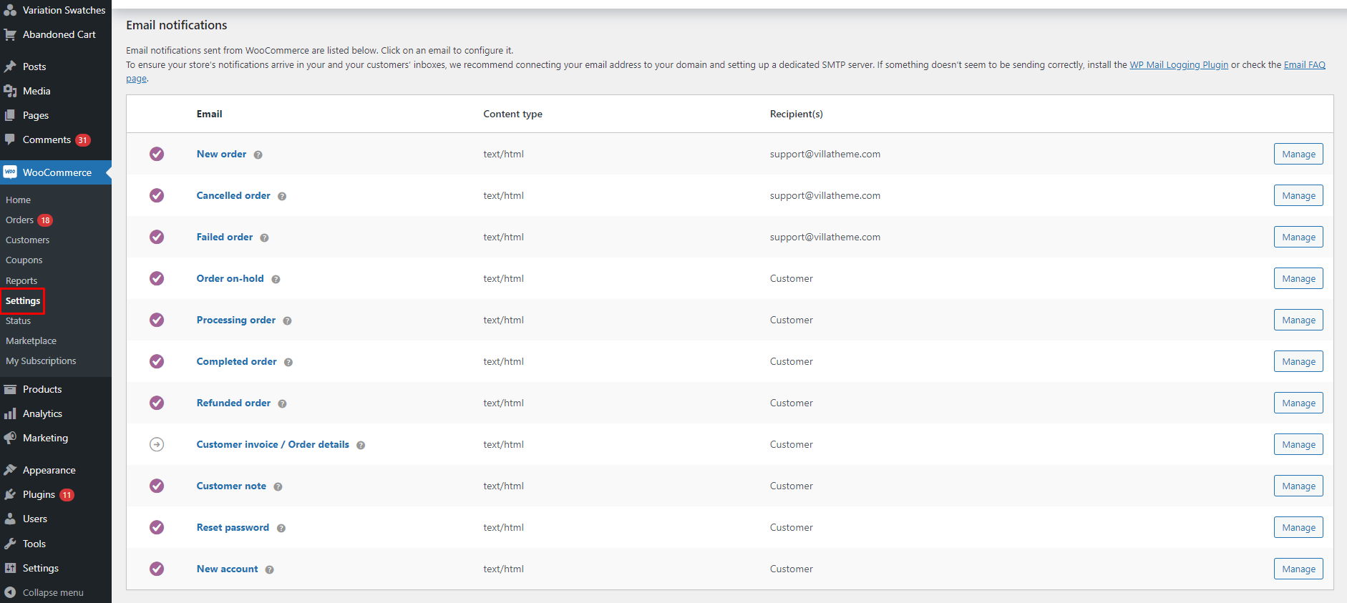Toggle enabled status of Order on-hold email
The width and height of the screenshot is (1347, 603).
click(x=157, y=278)
